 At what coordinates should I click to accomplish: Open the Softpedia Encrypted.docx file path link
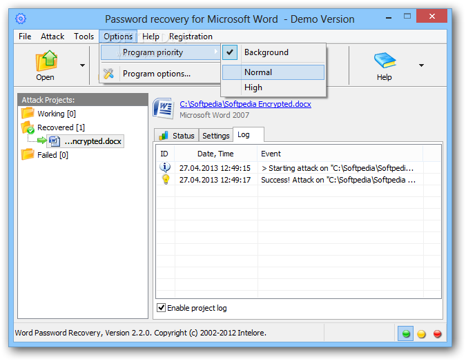(245, 104)
